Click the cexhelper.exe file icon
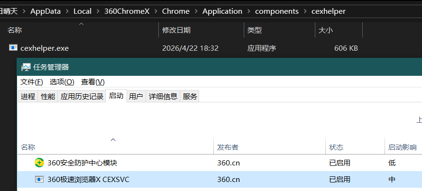Screen dimensions: 422x191 [13, 47]
